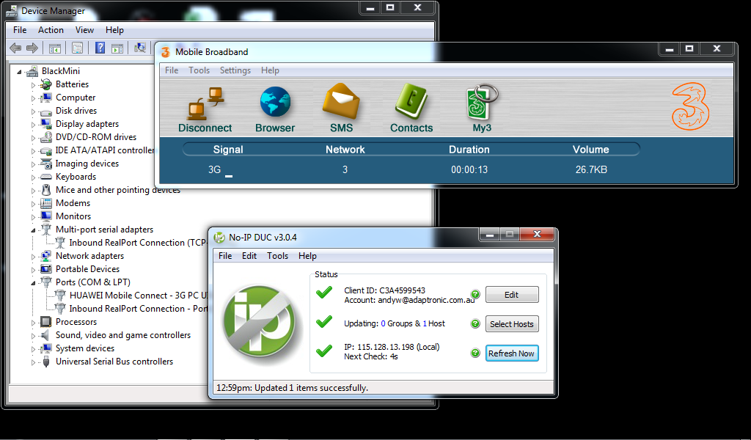Click the Edit account button

512,295
